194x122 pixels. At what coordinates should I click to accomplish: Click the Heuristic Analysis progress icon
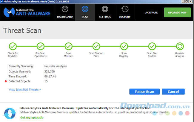coord(180,46)
